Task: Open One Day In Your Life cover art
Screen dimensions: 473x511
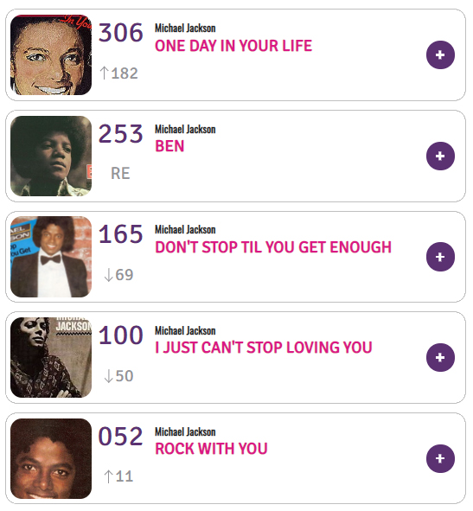Action: 51,54
